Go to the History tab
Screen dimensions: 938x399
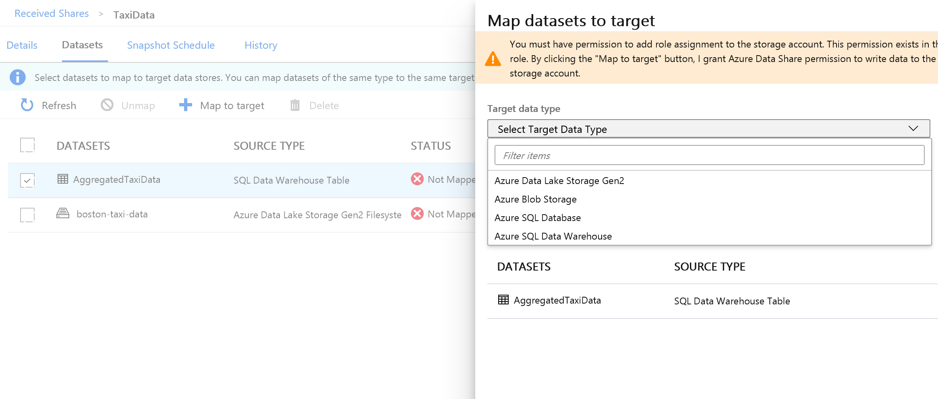point(261,45)
